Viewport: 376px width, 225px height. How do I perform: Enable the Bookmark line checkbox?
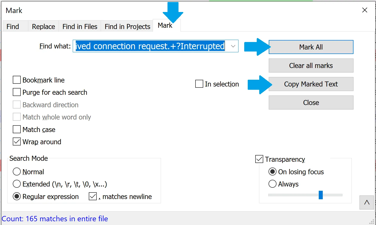pyautogui.click(x=17, y=80)
